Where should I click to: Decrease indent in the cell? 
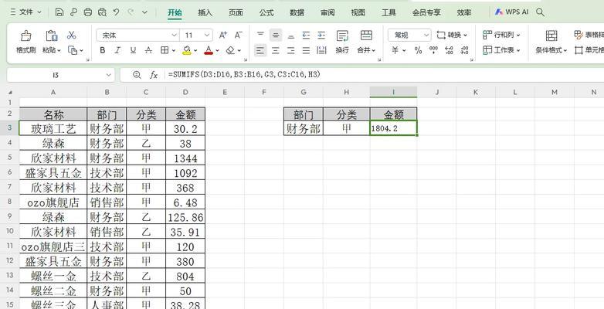pos(306,36)
